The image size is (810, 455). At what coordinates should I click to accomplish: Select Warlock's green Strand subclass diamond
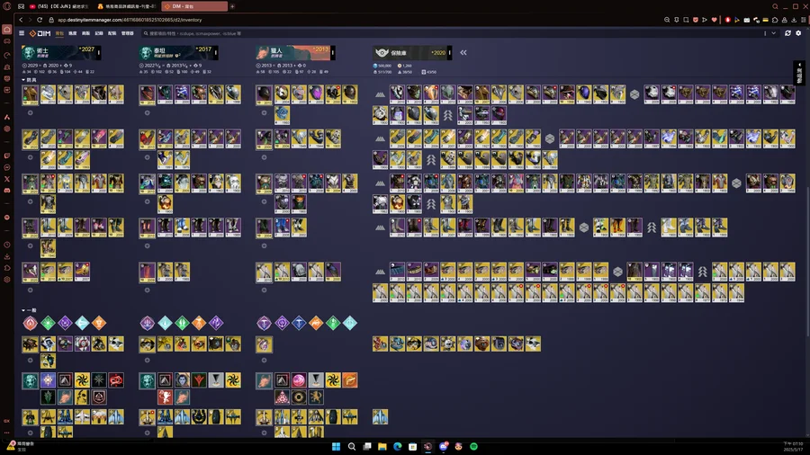(x=48, y=323)
